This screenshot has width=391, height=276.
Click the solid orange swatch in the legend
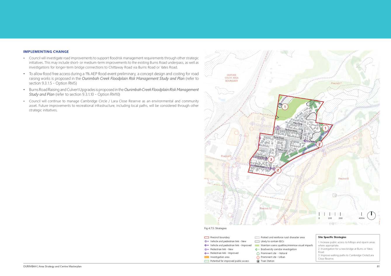coord(206,257)
